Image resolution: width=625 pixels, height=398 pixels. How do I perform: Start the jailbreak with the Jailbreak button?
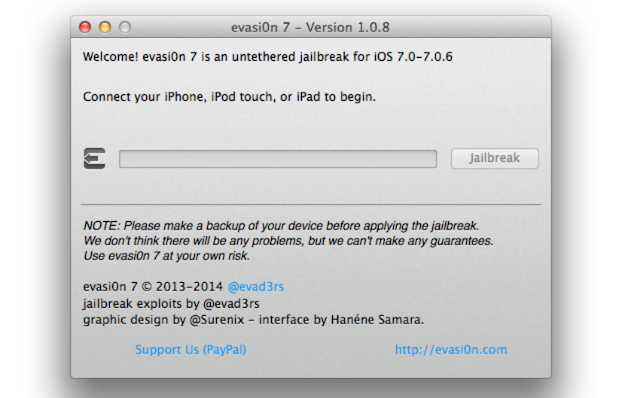pos(495,158)
